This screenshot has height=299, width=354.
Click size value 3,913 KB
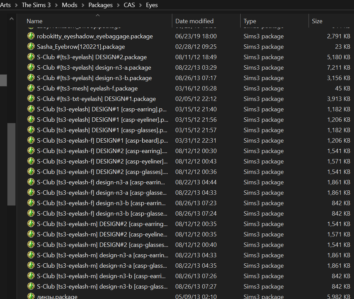[339, 99]
